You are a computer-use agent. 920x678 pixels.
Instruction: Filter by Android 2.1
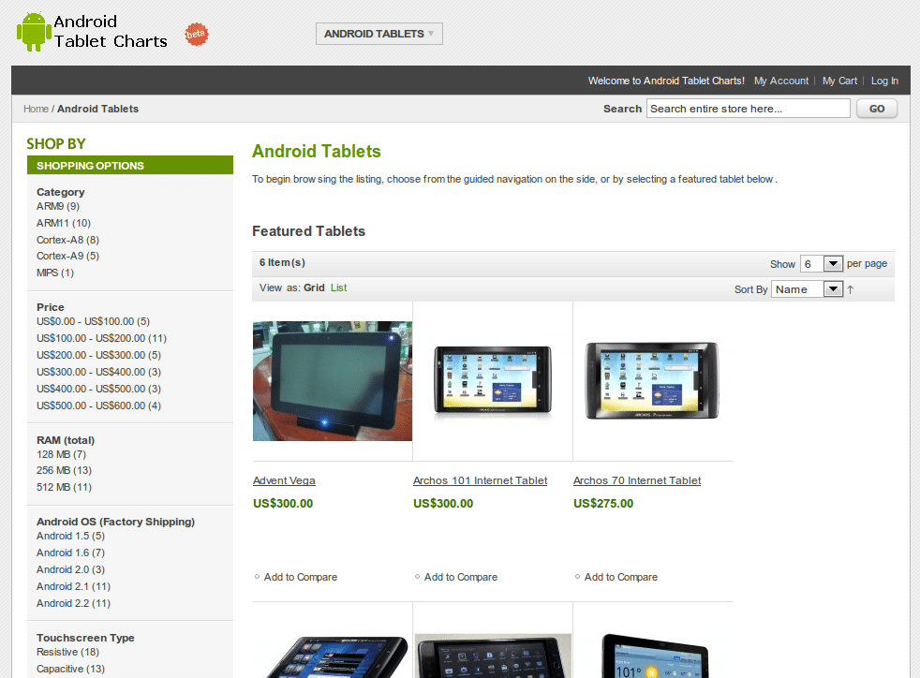(x=73, y=586)
